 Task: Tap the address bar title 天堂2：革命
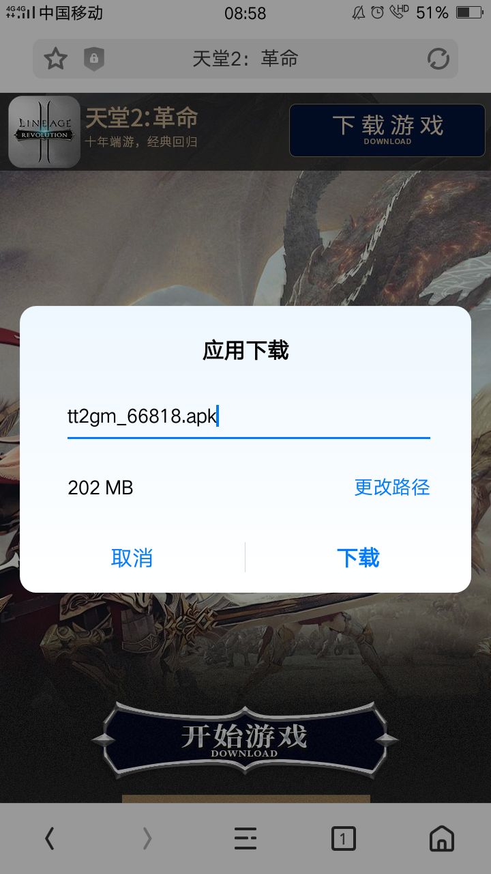pos(245,59)
